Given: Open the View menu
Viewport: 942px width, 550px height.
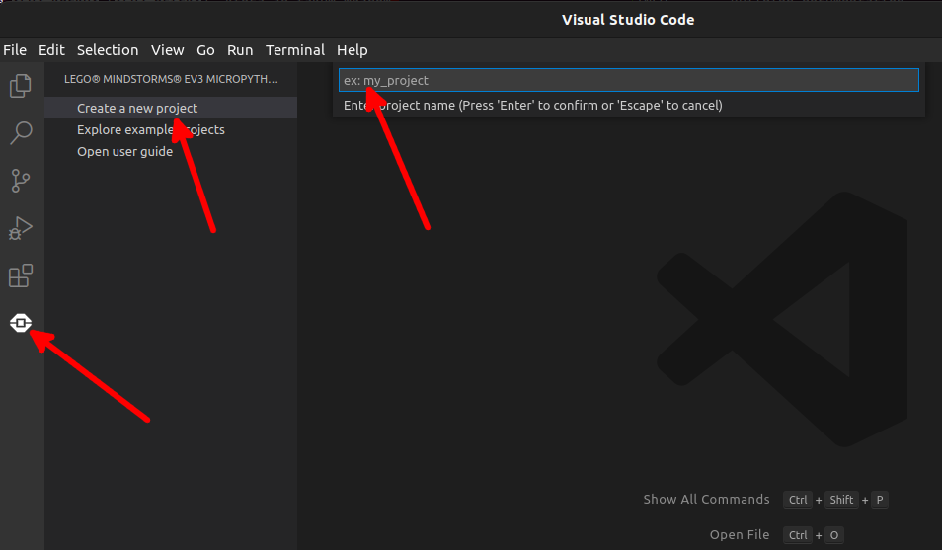Looking at the screenshot, I should (168, 50).
